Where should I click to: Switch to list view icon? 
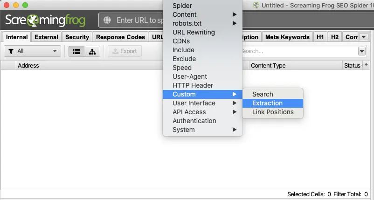tap(76, 51)
